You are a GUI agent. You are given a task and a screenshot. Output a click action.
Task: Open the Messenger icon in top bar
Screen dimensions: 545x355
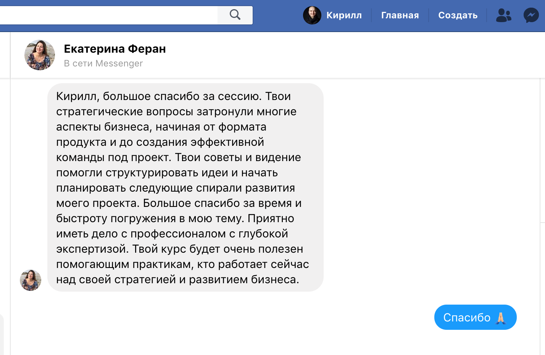(x=531, y=15)
